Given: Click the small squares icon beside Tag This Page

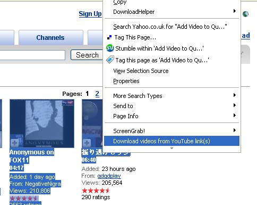Looking at the screenshot, I should (x=109, y=37).
